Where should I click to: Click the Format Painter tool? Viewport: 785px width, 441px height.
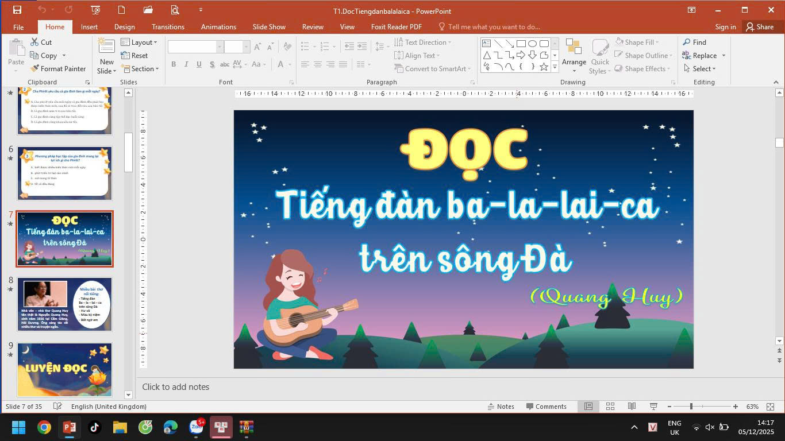pyautogui.click(x=57, y=68)
